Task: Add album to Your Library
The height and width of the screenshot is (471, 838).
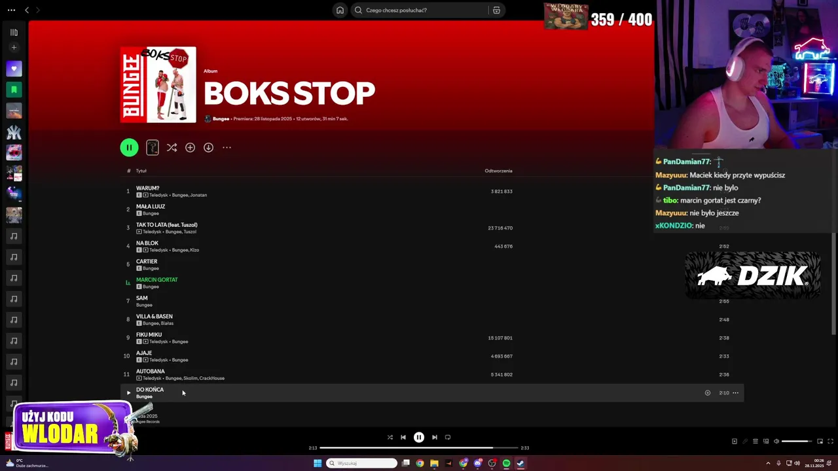Action: click(190, 147)
